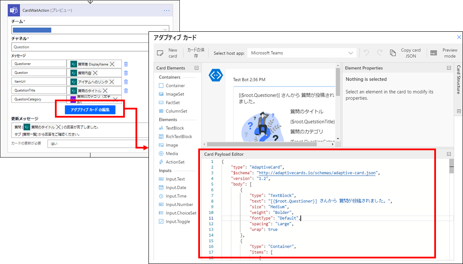Click the Card Structure vertical tab label

(x=459, y=79)
